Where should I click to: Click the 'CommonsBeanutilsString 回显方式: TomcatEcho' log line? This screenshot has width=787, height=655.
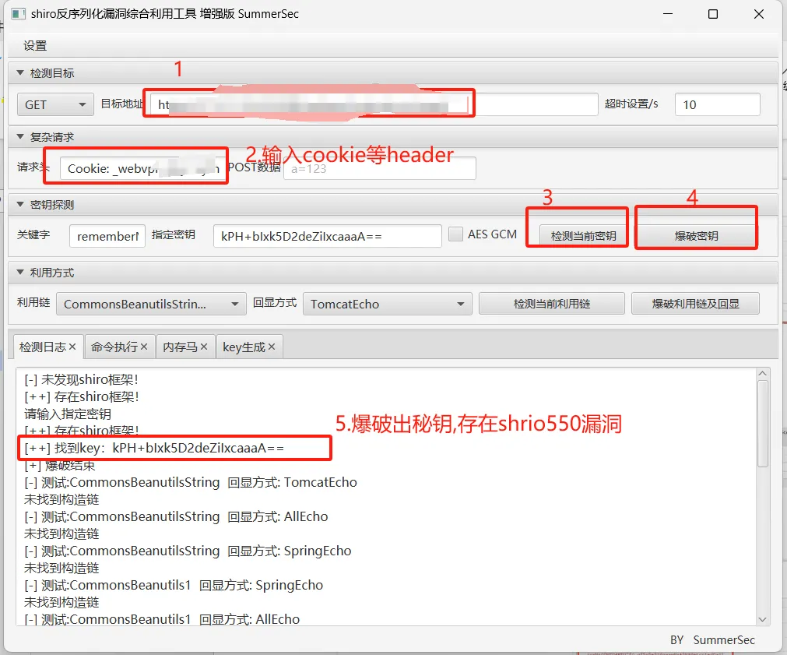191,482
